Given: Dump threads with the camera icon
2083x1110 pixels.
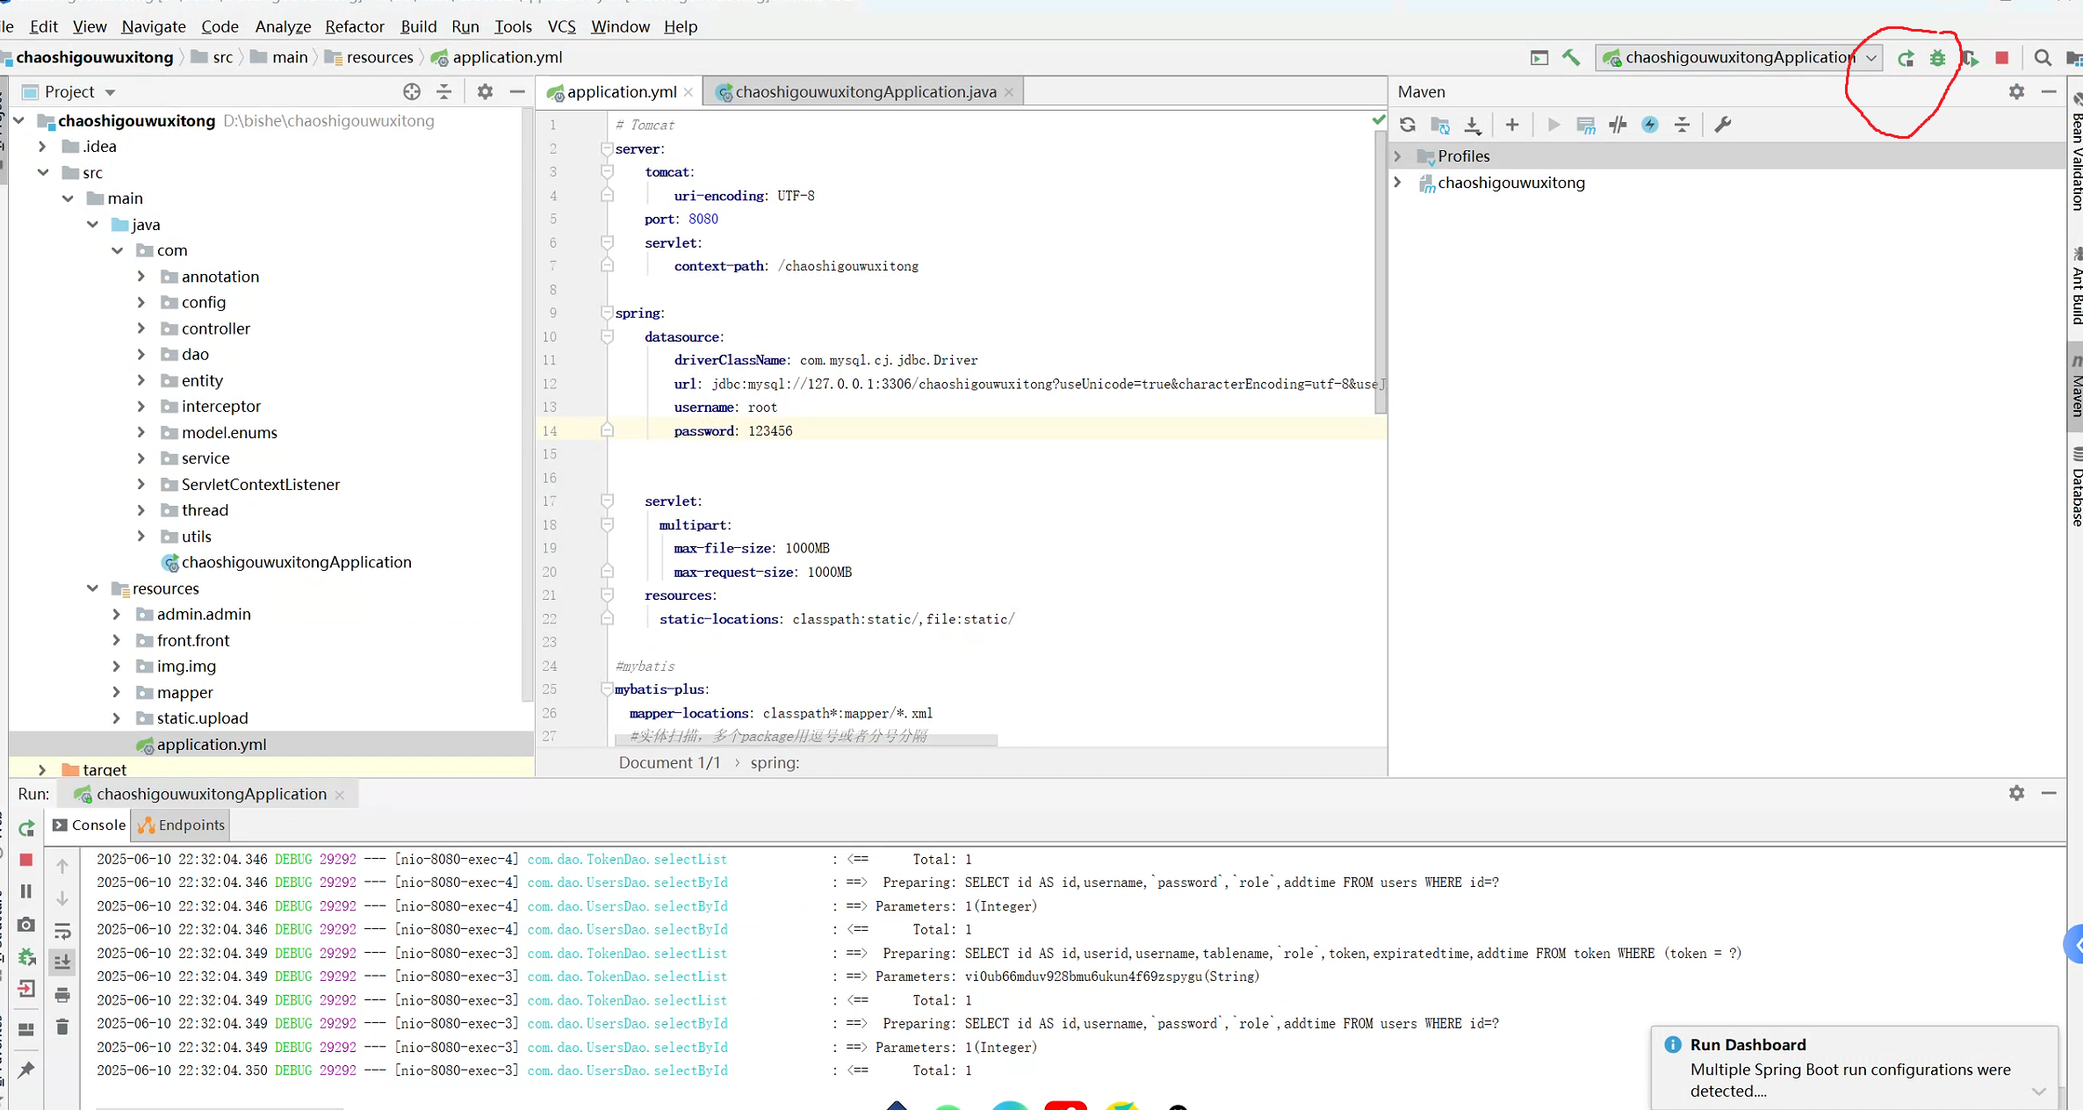Looking at the screenshot, I should 26,925.
